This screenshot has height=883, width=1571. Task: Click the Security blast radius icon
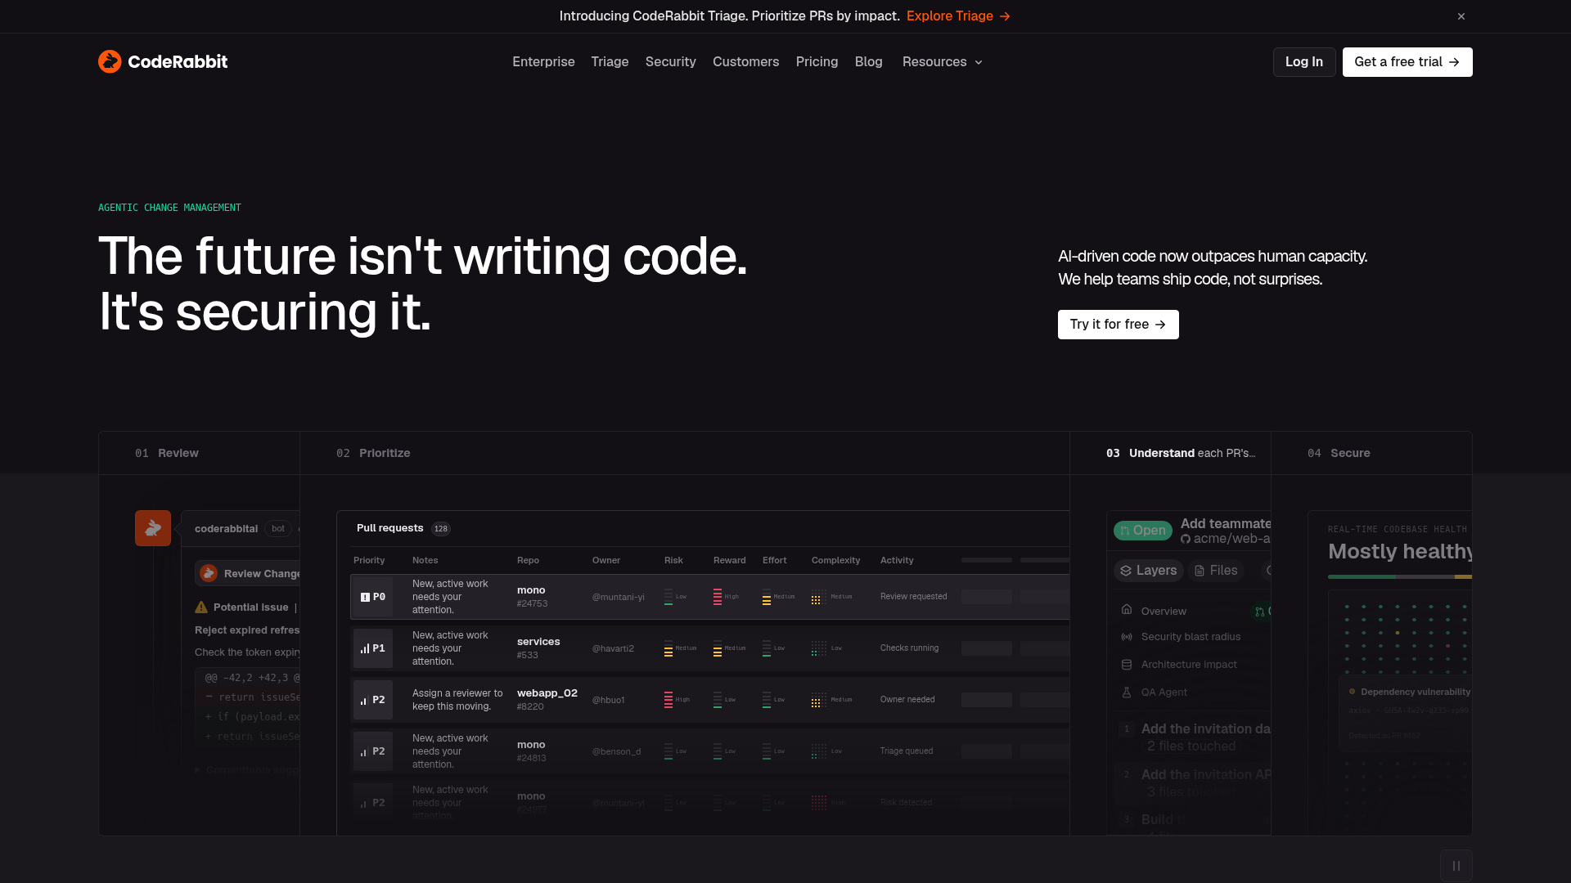(1127, 637)
